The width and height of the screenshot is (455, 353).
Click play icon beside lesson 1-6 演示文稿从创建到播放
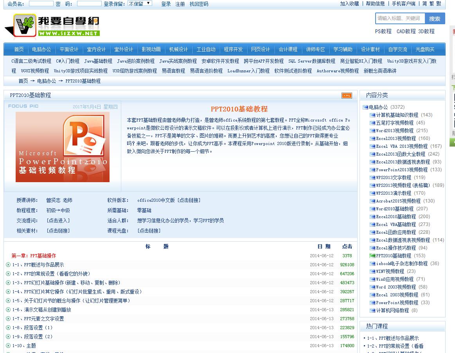[x=8, y=310]
